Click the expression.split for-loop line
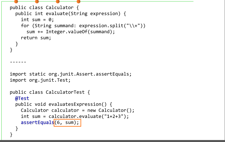Viewport: 225px width, 142px height. coord(83,26)
